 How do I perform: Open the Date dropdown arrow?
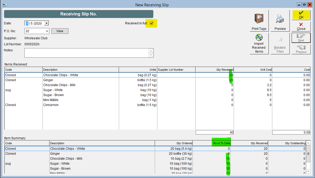point(46,23)
